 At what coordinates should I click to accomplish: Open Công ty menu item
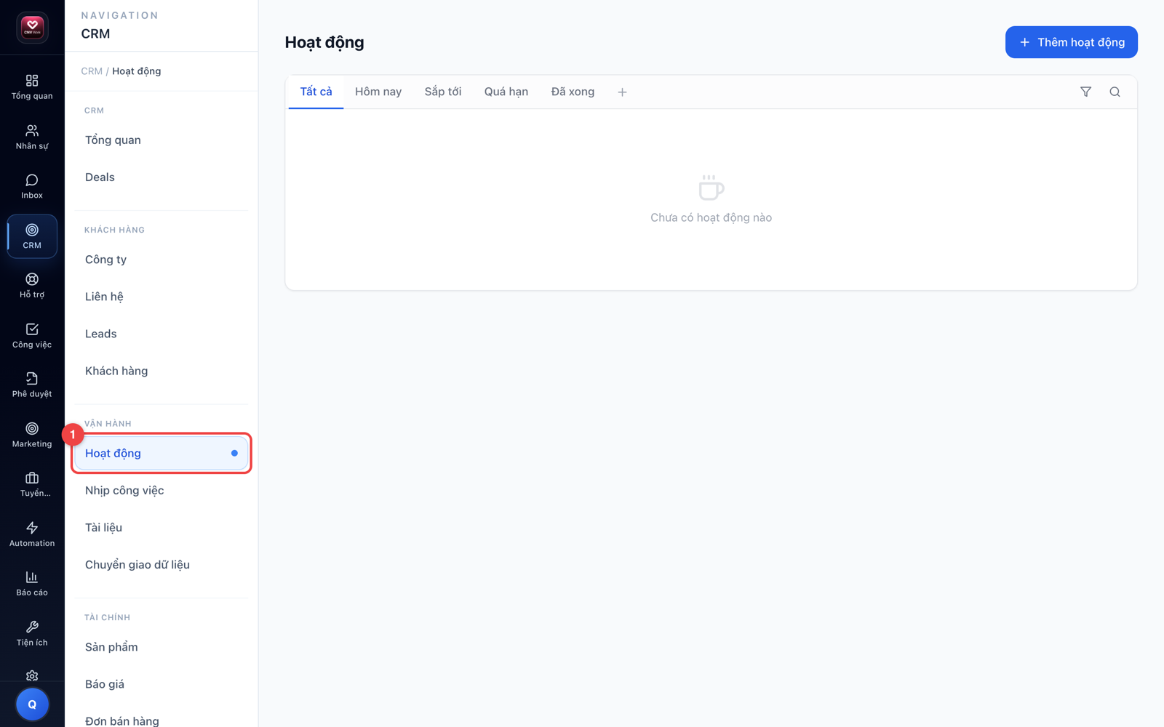click(162, 260)
